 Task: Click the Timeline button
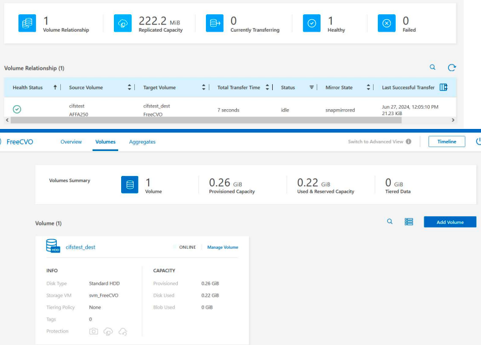pyautogui.click(x=446, y=141)
